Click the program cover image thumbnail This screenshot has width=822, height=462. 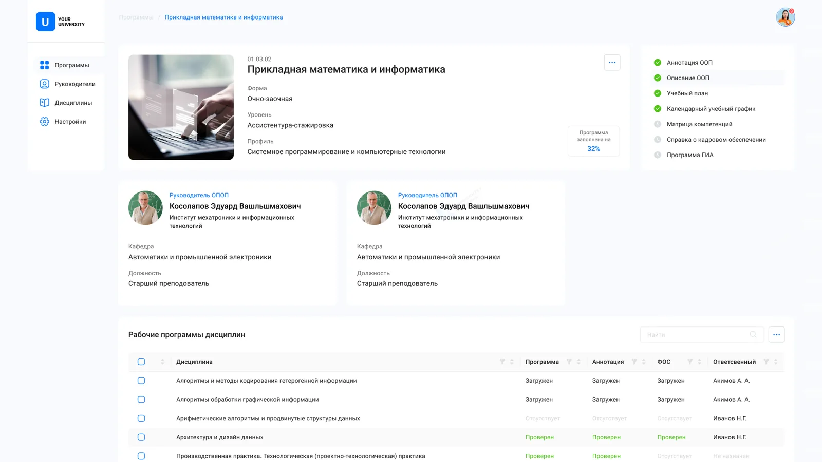[x=181, y=107]
